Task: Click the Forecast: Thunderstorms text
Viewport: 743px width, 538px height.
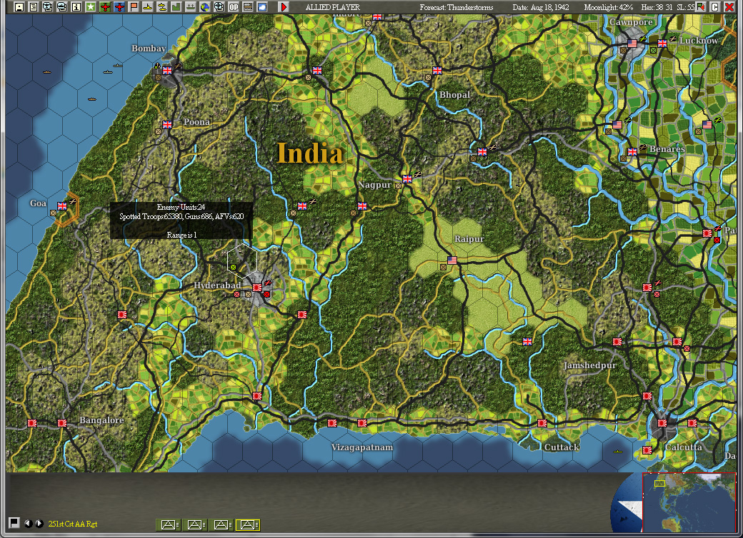Action: pos(457,7)
